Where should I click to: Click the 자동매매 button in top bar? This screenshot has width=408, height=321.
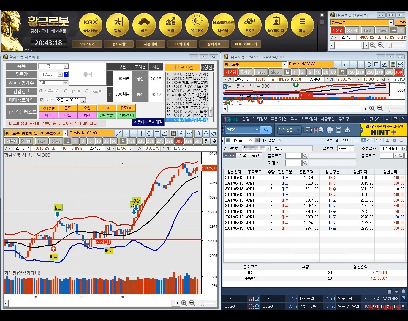click(x=150, y=44)
